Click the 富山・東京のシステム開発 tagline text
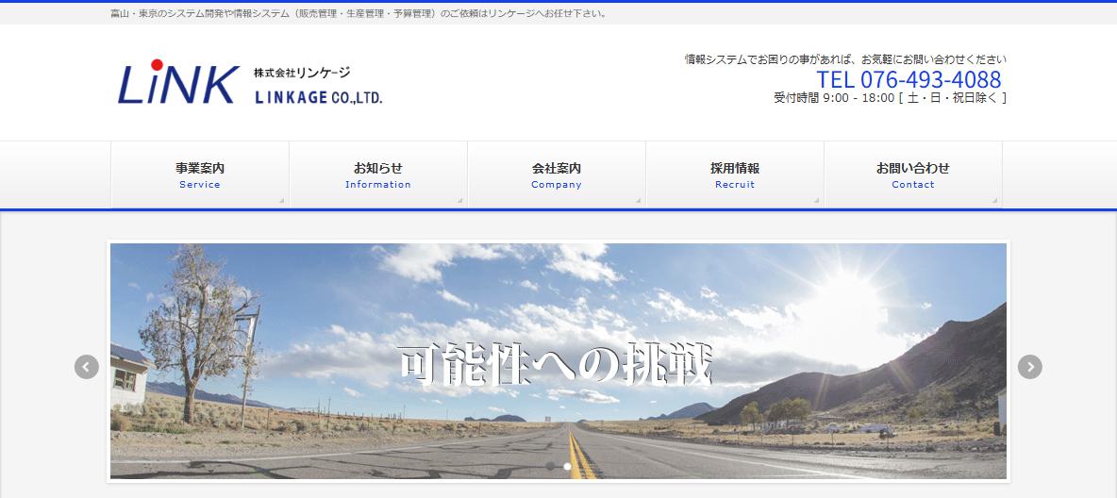 pos(359,13)
